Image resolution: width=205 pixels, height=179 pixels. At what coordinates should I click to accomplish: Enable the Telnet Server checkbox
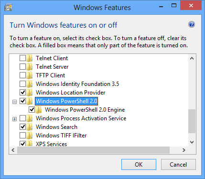[22, 67]
